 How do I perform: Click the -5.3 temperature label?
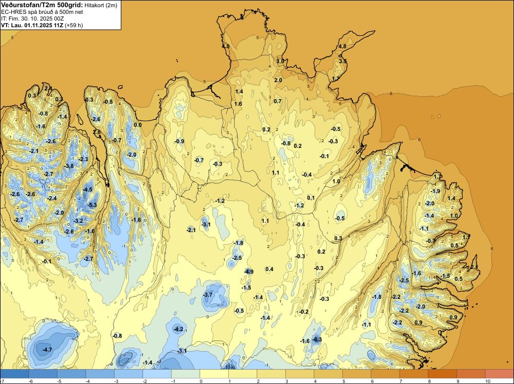click(x=92, y=205)
